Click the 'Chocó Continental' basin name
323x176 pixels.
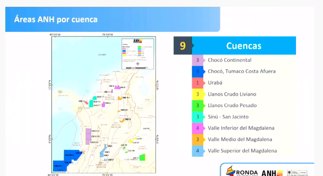pos(229,60)
